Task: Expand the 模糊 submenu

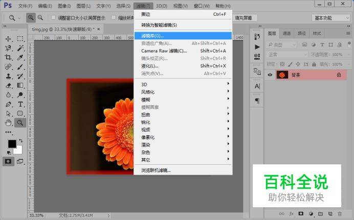Action: pos(183,100)
